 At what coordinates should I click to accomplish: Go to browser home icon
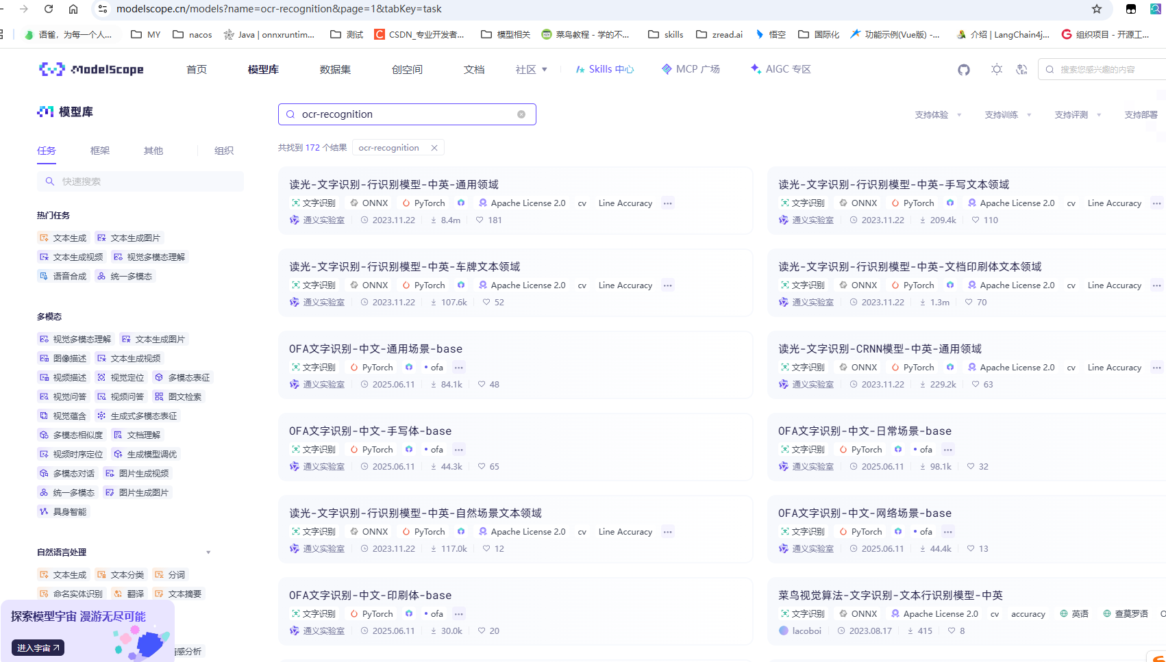tap(73, 9)
